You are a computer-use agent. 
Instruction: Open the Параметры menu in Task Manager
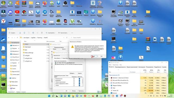click(115, 65)
